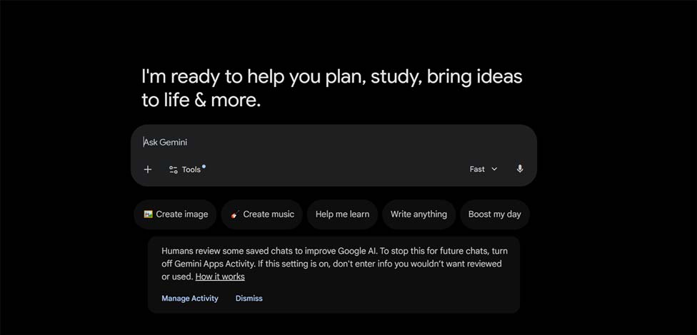Pick the Boost my day chip

495,215
